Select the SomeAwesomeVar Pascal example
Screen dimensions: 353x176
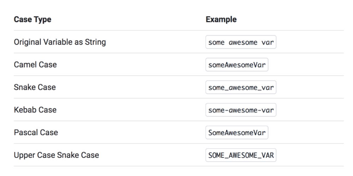[x=237, y=132]
